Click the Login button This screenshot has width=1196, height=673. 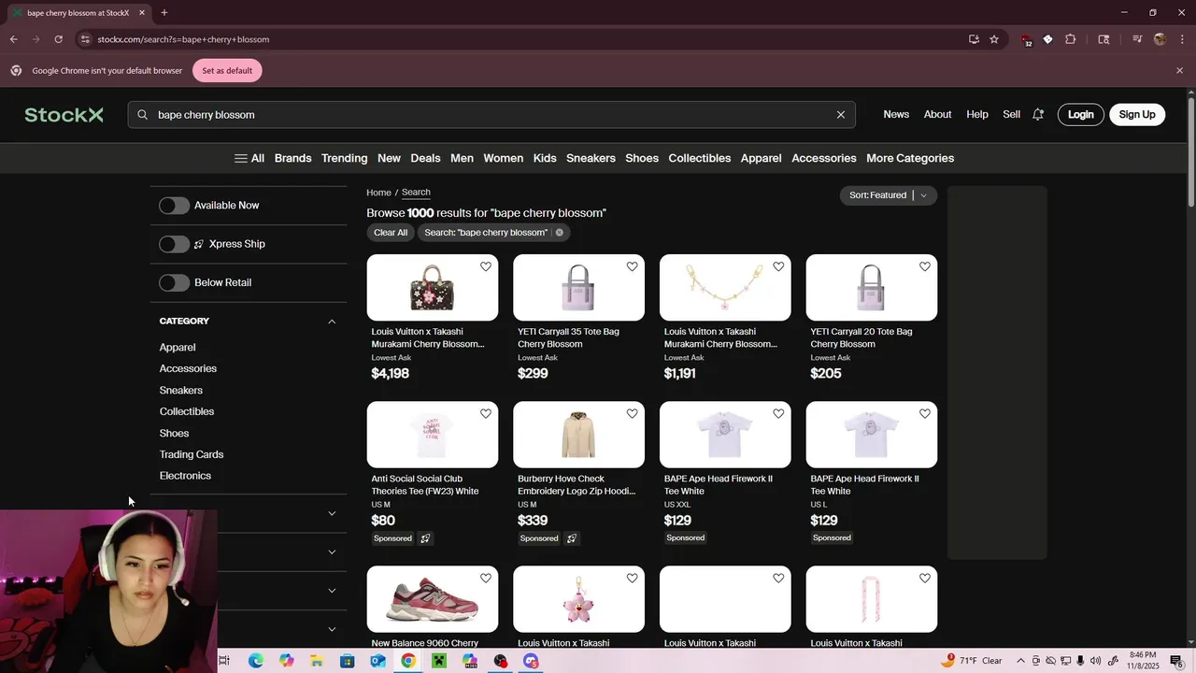(x=1080, y=115)
